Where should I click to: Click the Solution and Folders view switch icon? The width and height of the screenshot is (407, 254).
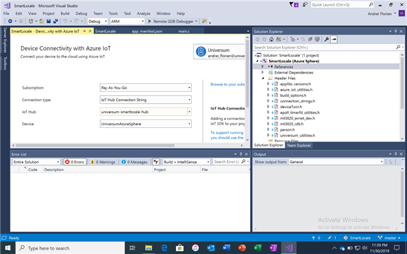click(x=279, y=39)
